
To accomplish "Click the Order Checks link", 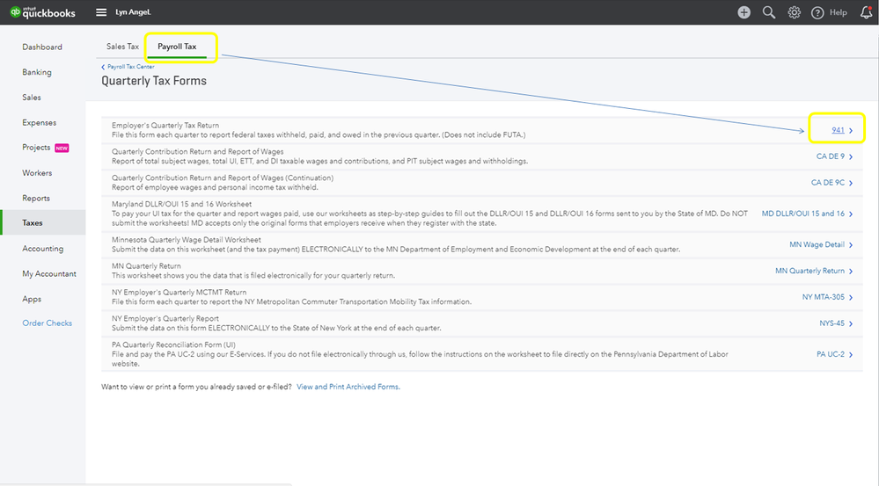I will click(x=48, y=323).
